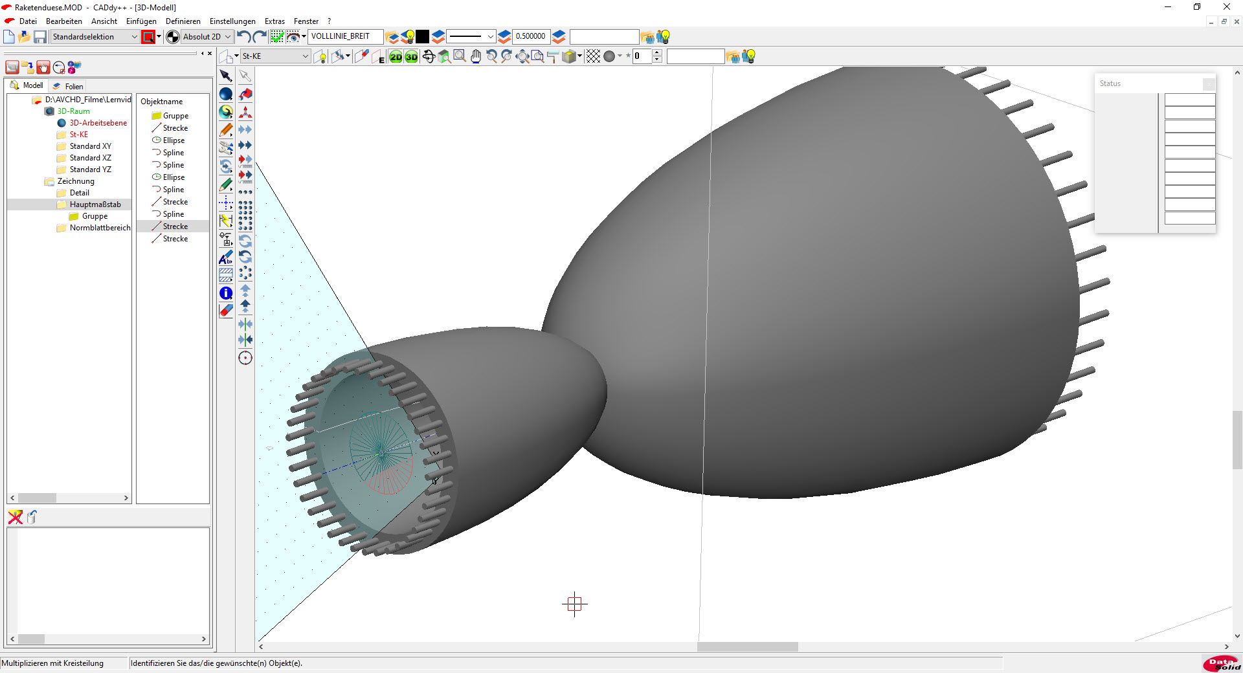Toggle the red selection mode button

148,37
